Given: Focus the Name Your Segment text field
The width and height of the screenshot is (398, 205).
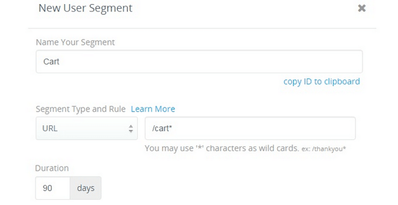Looking at the screenshot, I should point(199,61).
